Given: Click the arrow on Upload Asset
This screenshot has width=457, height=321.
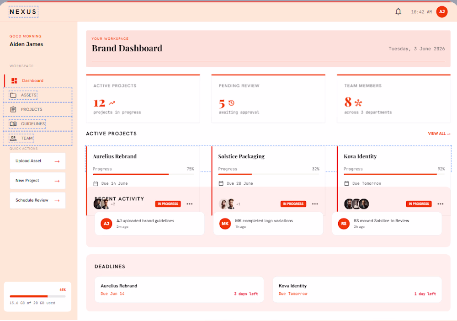Looking at the screenshot, I should point(57,161).
